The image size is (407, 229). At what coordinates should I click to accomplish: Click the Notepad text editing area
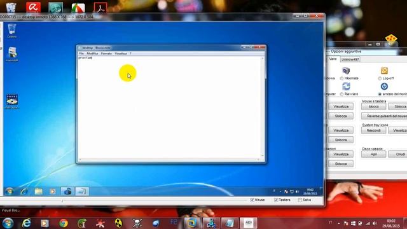click(x=169, y=106)
